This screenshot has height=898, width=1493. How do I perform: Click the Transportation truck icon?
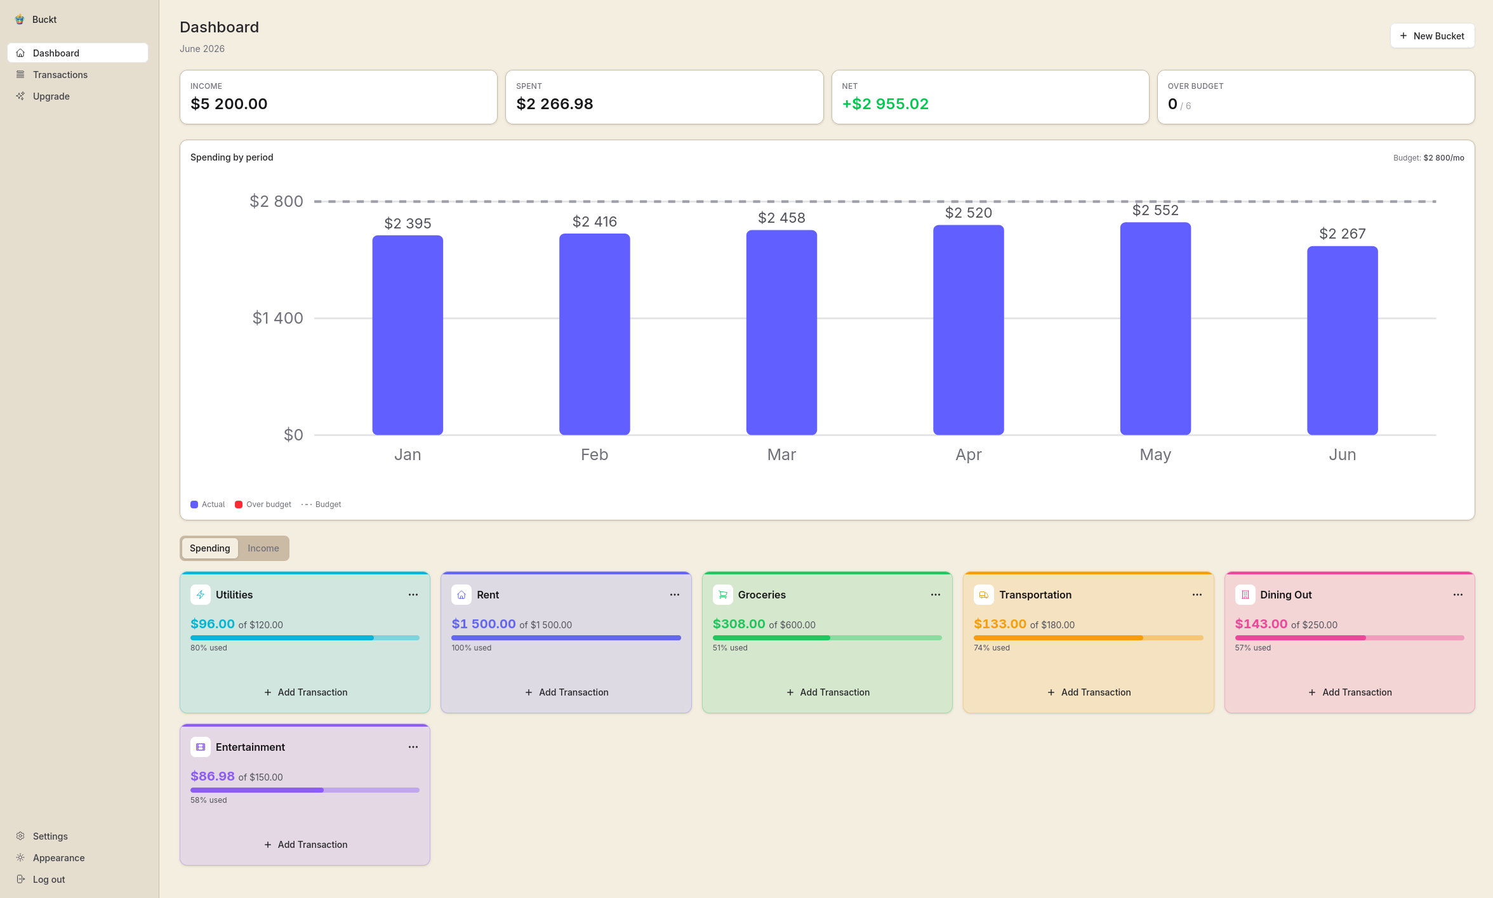(984, 595)
